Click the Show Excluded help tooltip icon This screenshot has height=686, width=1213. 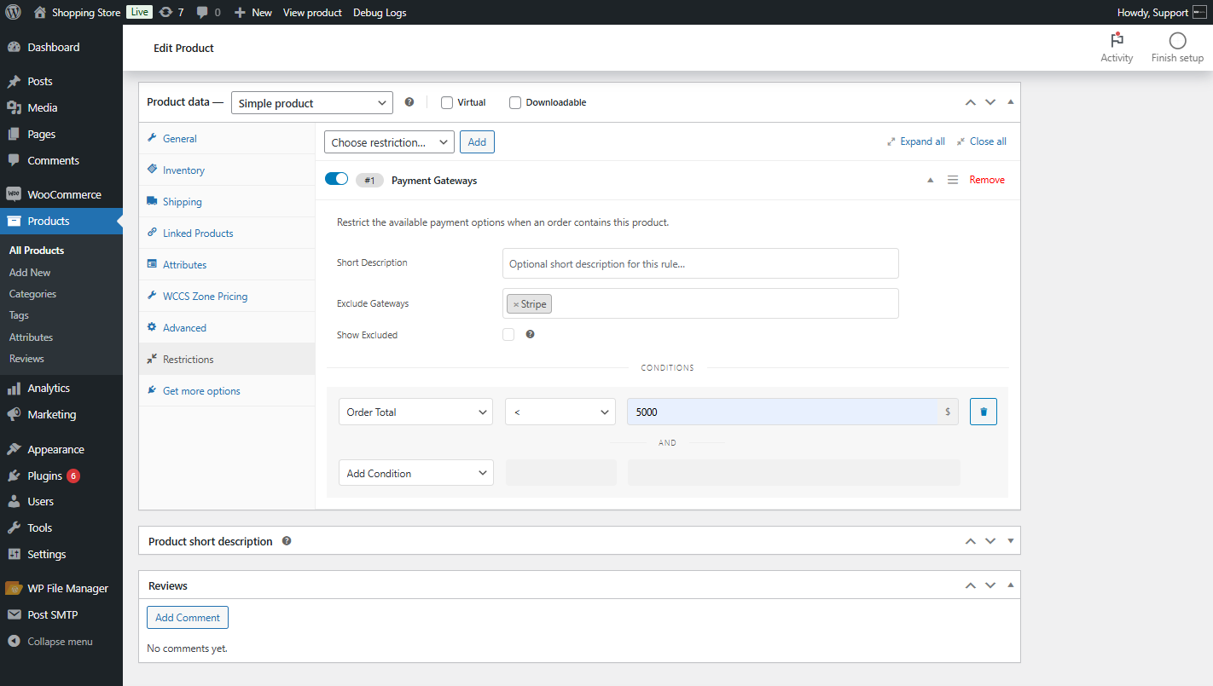[x=530, y=335]
